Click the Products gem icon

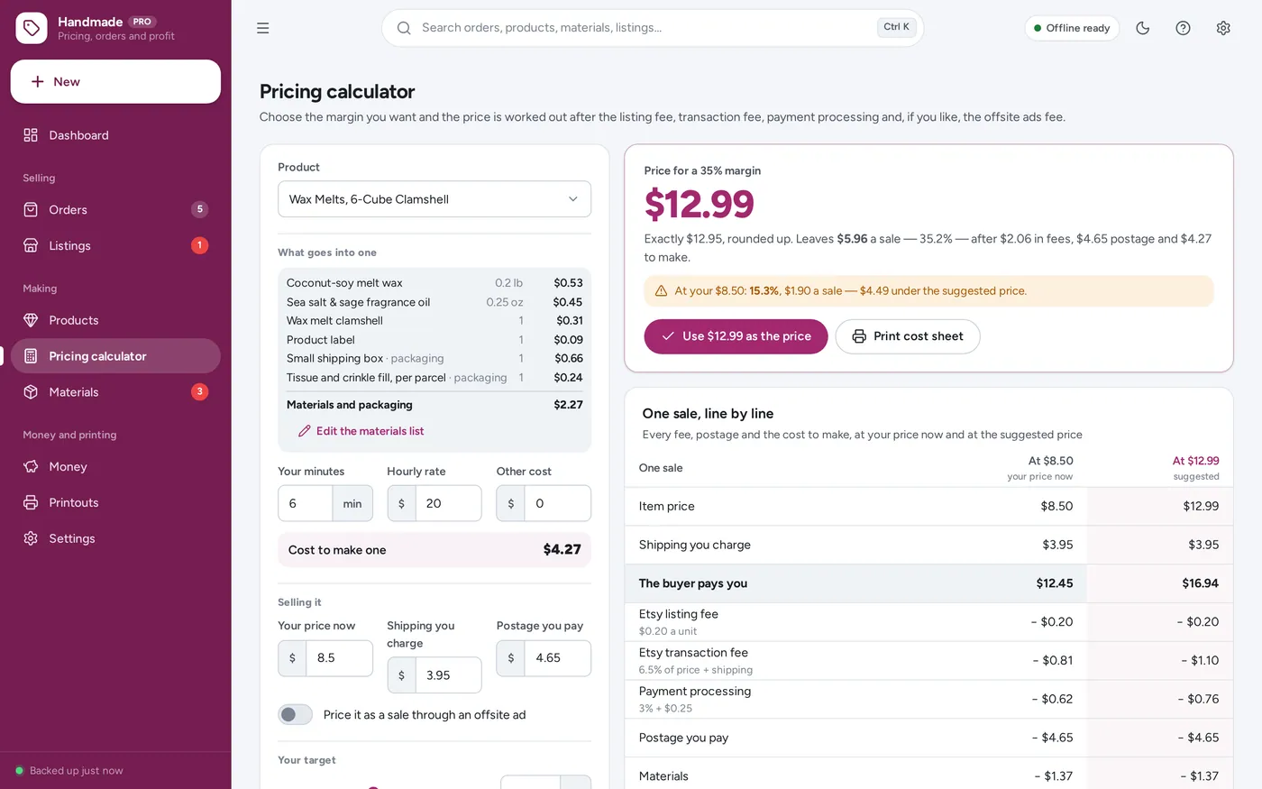pyautogui.click(x=31, y=320)
